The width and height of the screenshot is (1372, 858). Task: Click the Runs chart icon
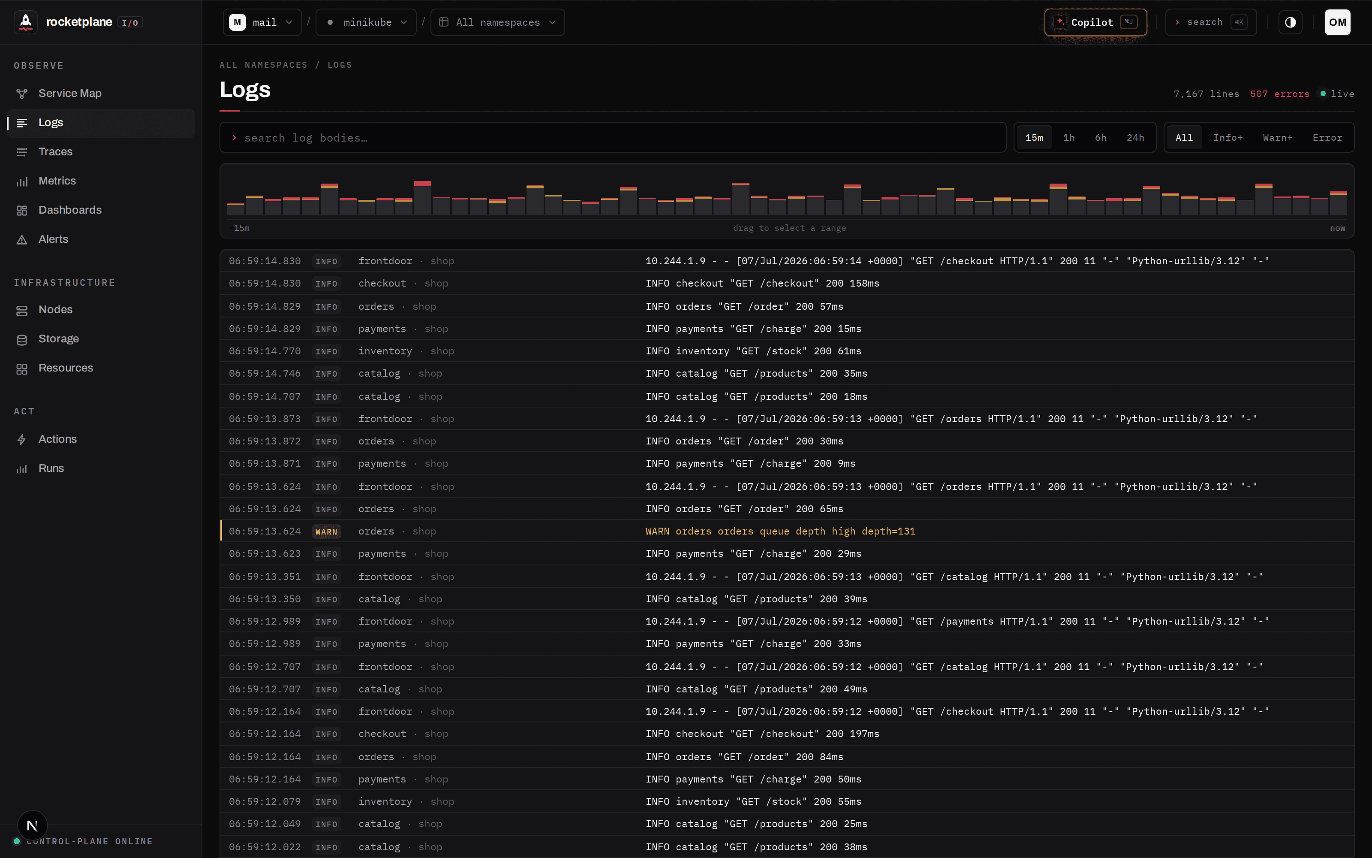tap(22, 469)
